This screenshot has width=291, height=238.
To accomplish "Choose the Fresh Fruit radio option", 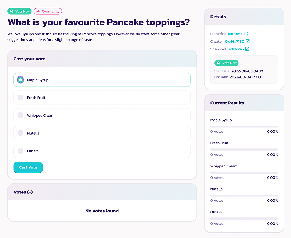I will [x=21, y=98].
